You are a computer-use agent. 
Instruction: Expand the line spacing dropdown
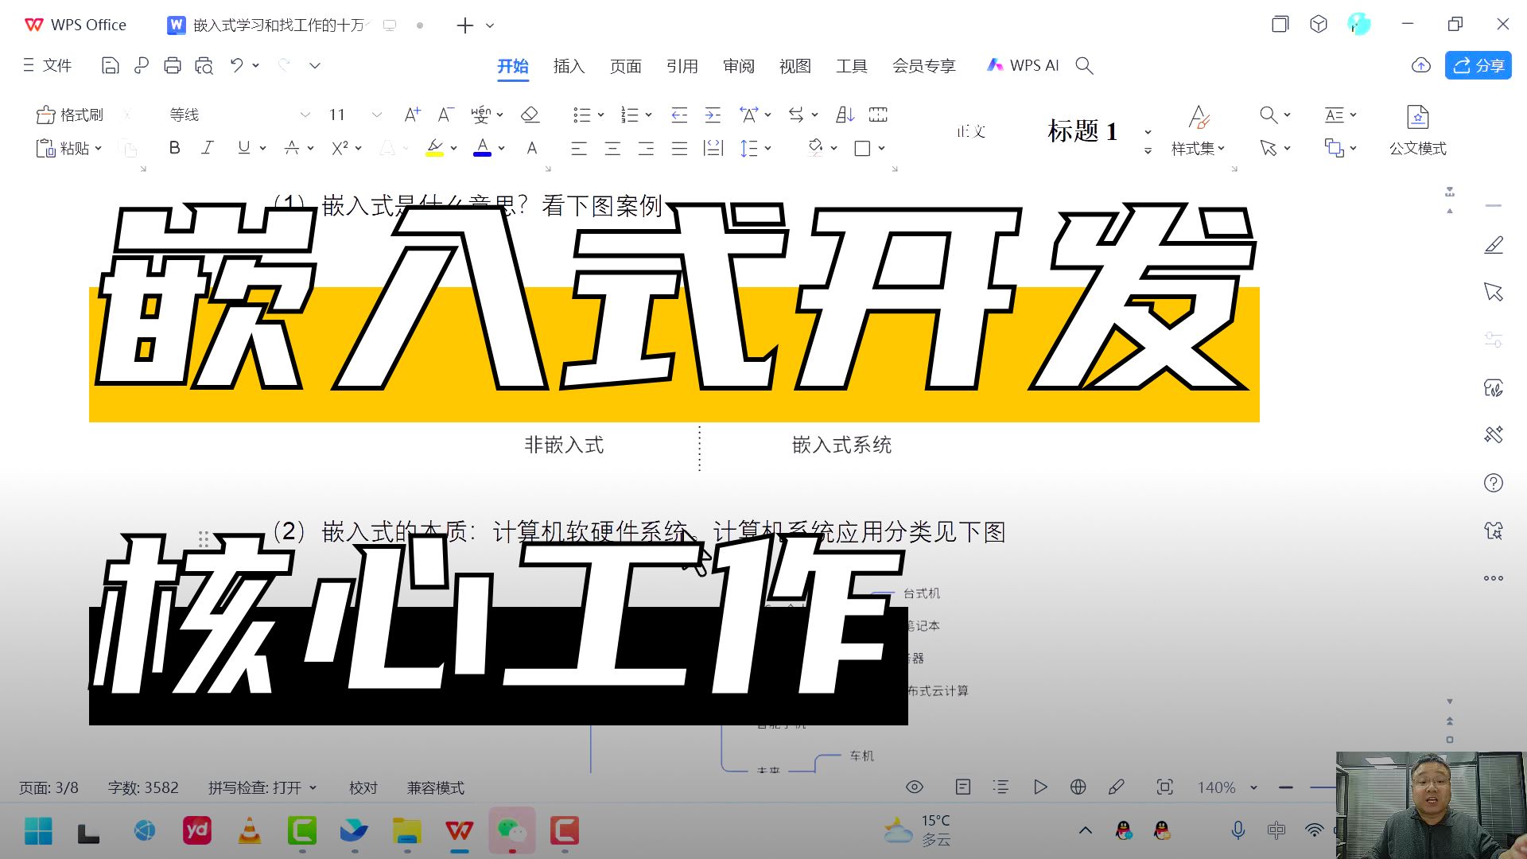(x=767, y=149)
